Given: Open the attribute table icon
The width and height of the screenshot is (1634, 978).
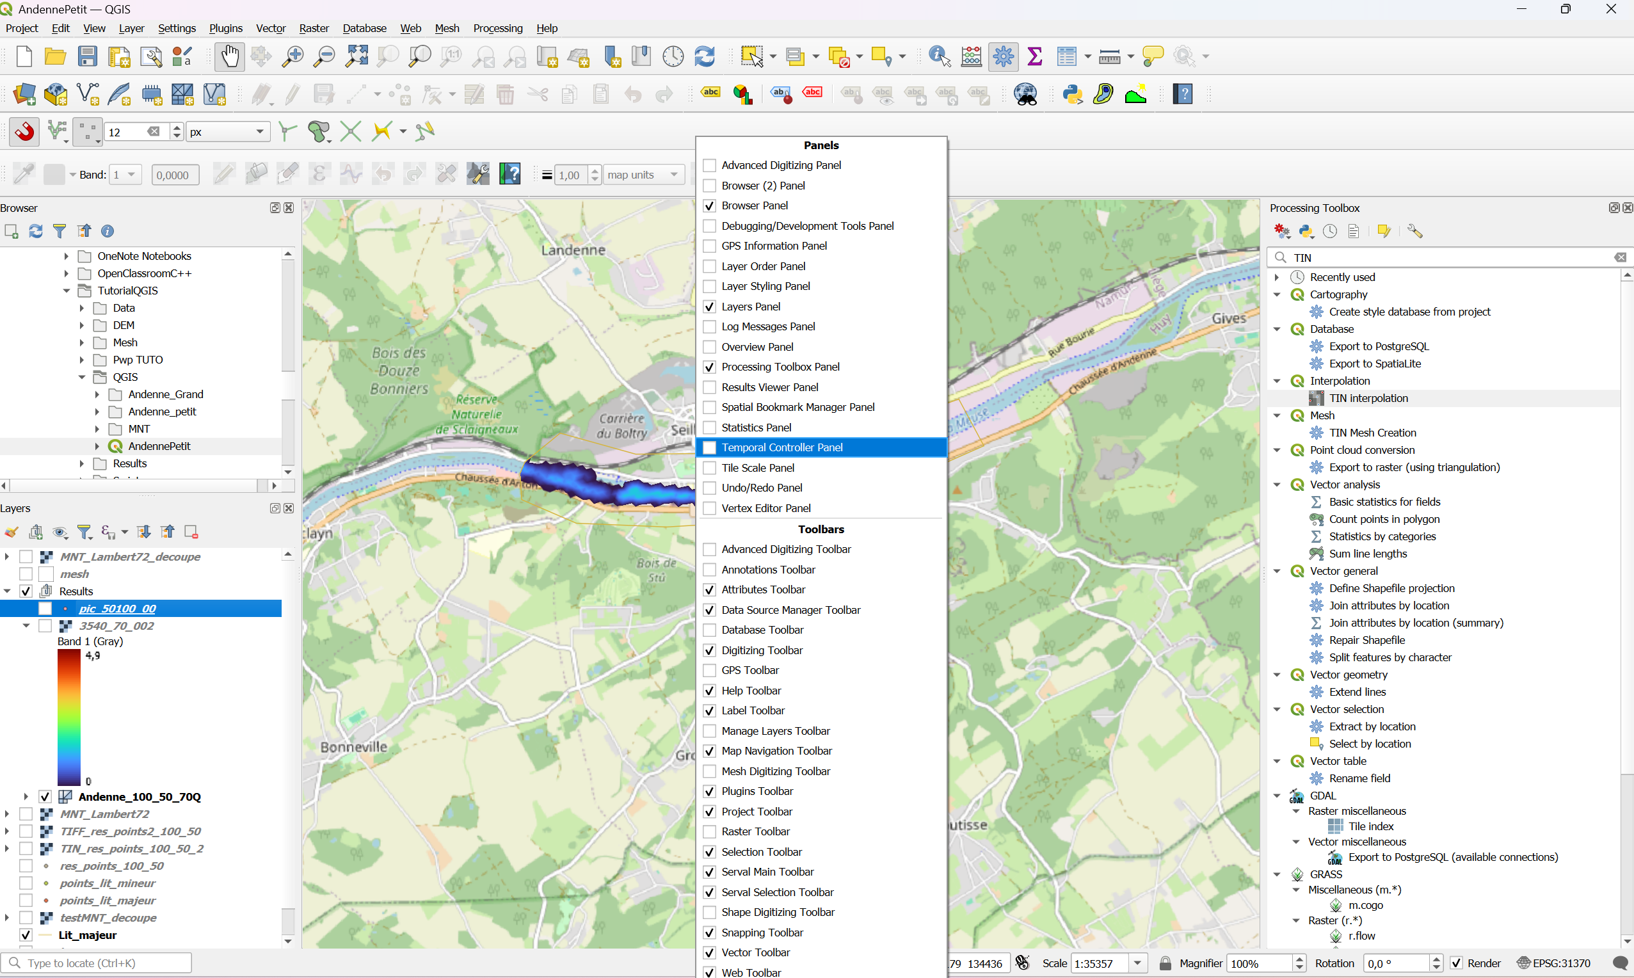Looking at the screenshot, I should click(x=1067, y=57).
